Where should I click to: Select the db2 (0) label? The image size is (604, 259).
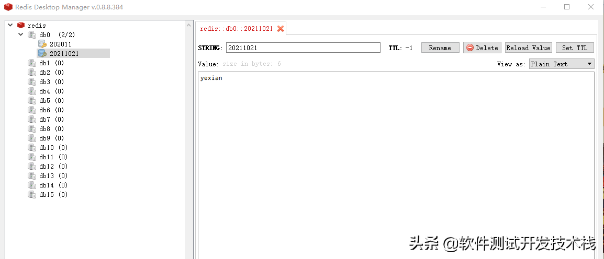(x=52, y=72)
